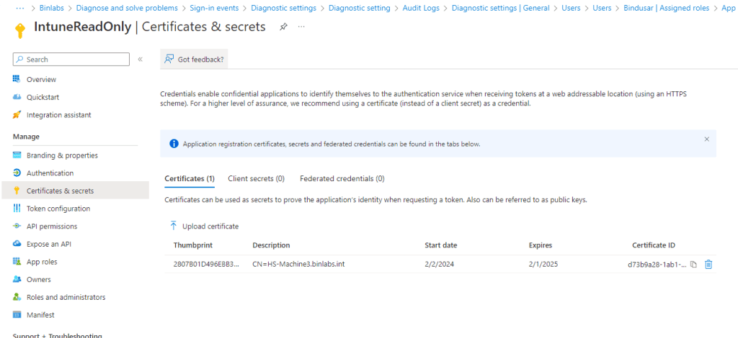Click the pin icon next to page title

tap(284, 27)
